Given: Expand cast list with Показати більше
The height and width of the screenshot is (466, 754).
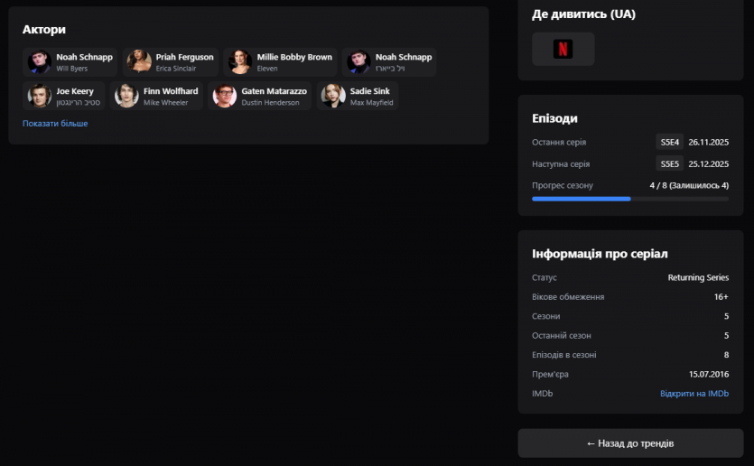Looking at the screenshot, I should 55,124.
